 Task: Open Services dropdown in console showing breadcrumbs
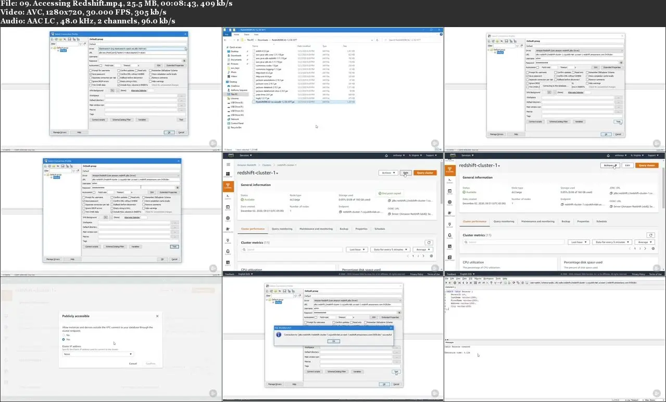pos(246,155)
